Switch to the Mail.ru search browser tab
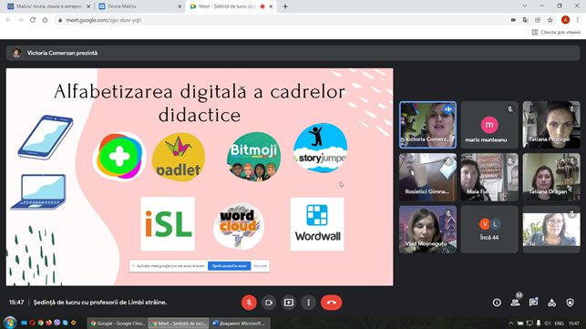 coord(48,6)
